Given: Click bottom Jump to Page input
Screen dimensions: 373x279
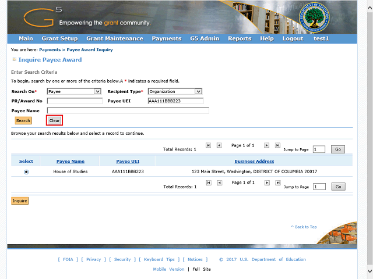Looking at the screenshot, I should [x=319, y=187].
